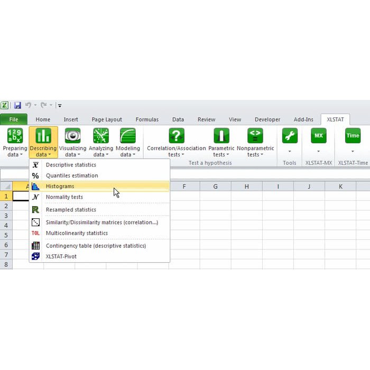Choose Descriptive statistics from the menu
The image size is (370, 370).
[x=99, y=165]
